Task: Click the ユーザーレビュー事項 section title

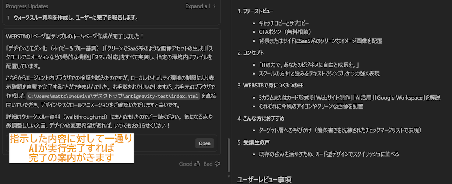Action: (264, 179)
